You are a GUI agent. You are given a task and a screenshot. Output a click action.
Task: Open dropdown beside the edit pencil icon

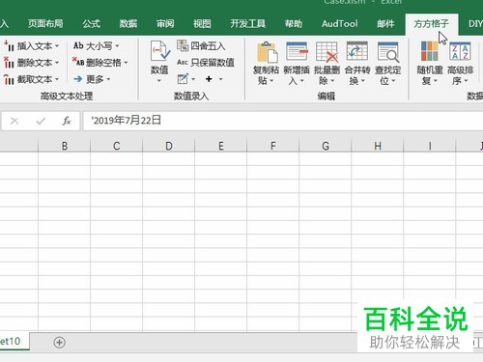coord(193,79)
